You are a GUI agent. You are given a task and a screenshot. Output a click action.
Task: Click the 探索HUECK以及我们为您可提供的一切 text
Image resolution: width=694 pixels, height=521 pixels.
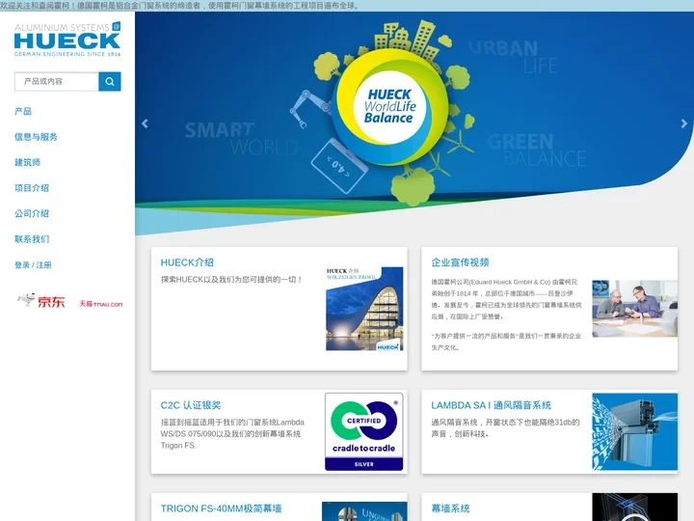pos(231,280)
